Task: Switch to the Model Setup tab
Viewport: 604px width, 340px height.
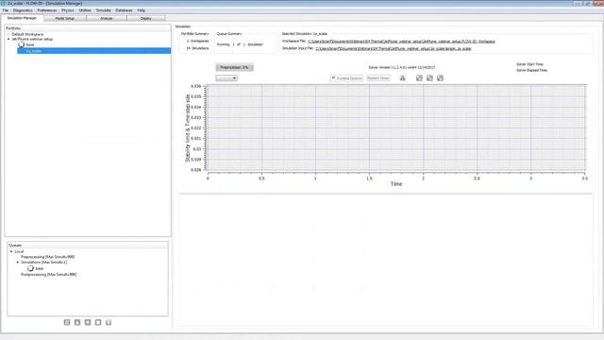Action: click(65, 19)
